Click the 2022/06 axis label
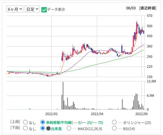163x135 pixels. 142,114
